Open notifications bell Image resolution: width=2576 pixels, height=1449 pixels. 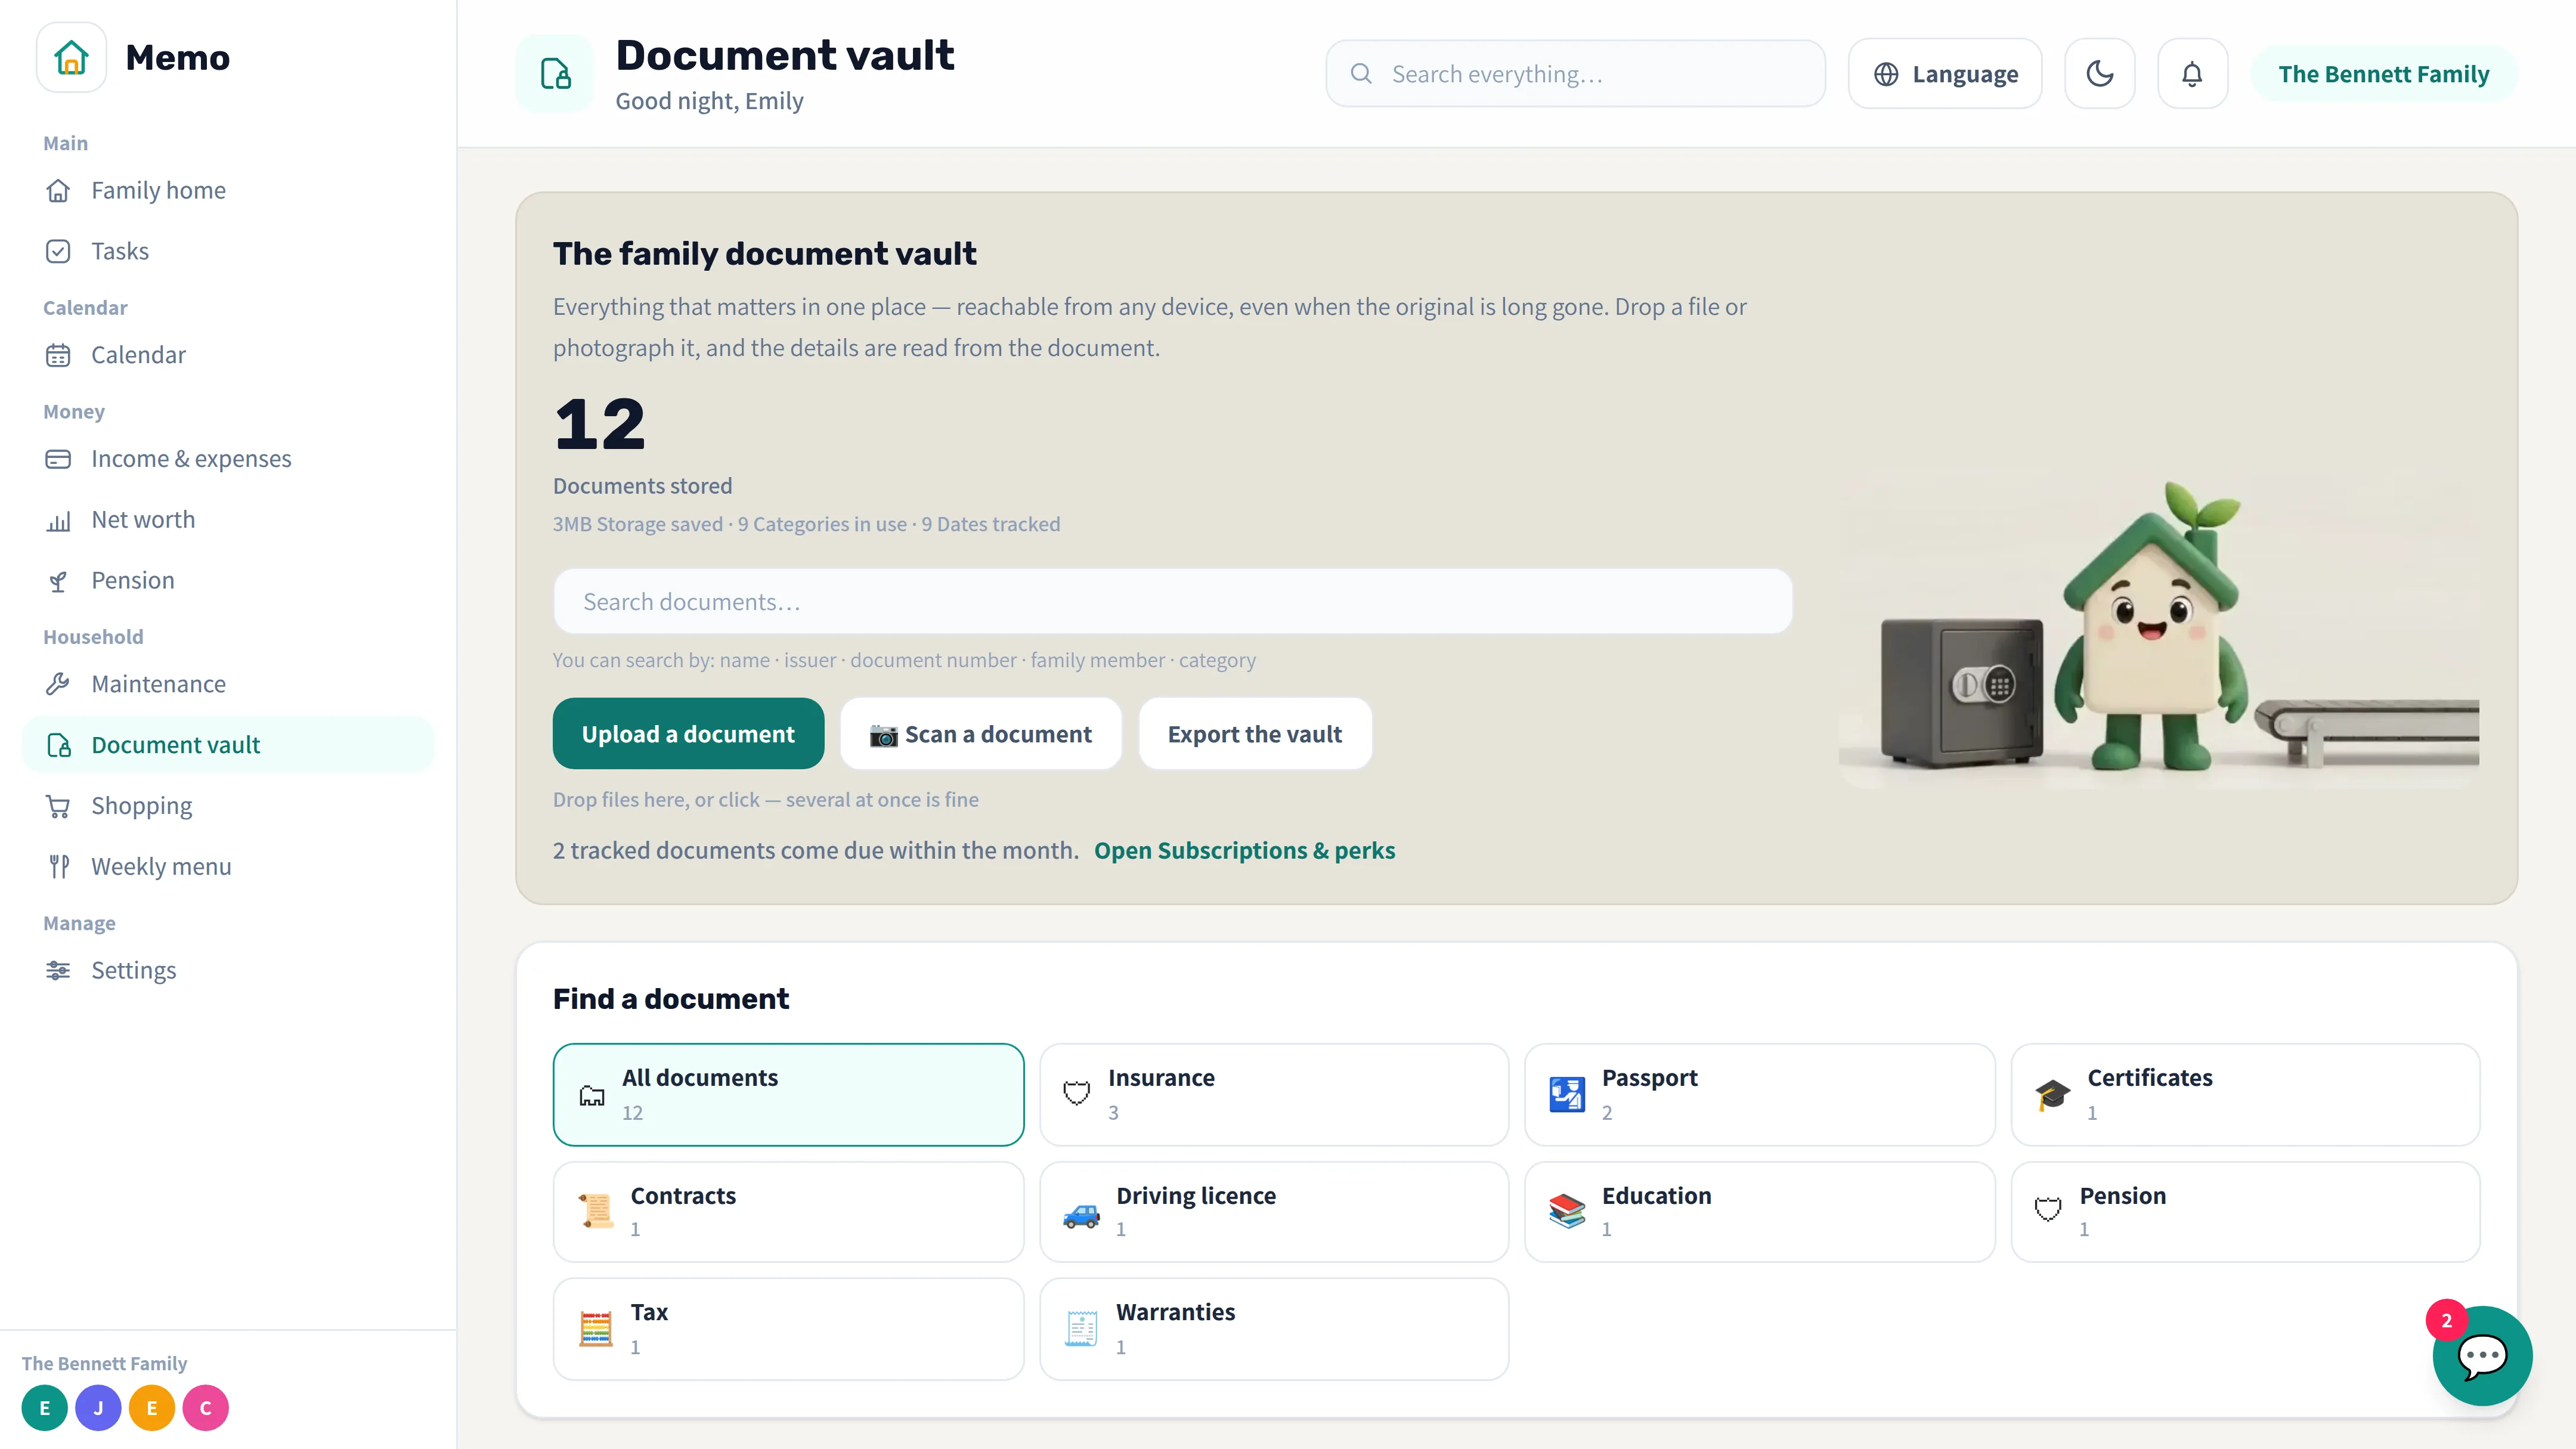(2191, 74)
